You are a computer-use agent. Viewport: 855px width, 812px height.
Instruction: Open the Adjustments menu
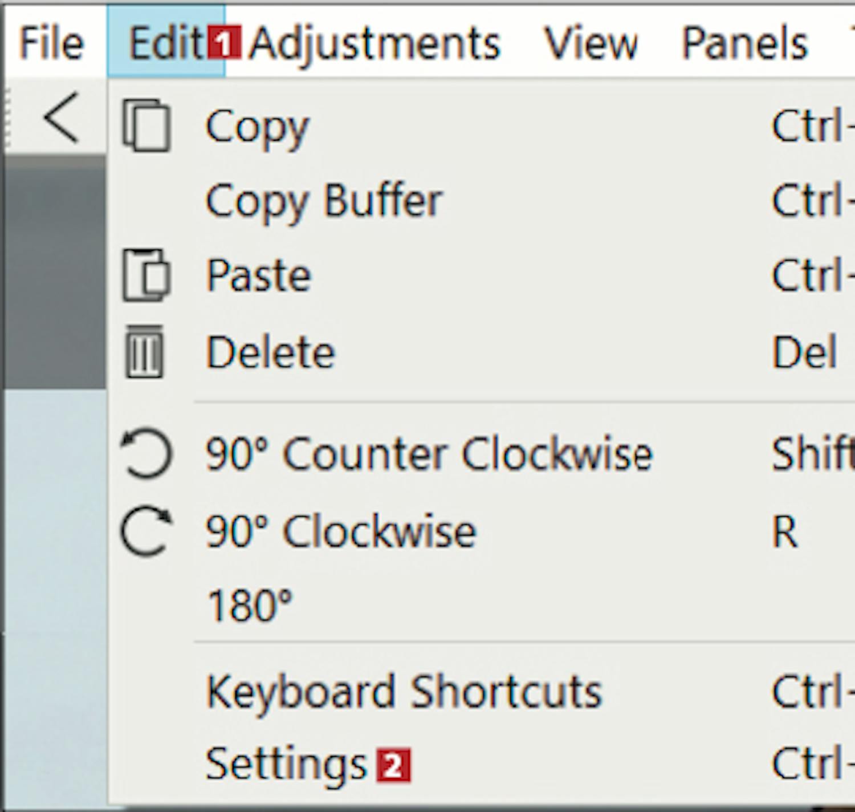[374, 43]
